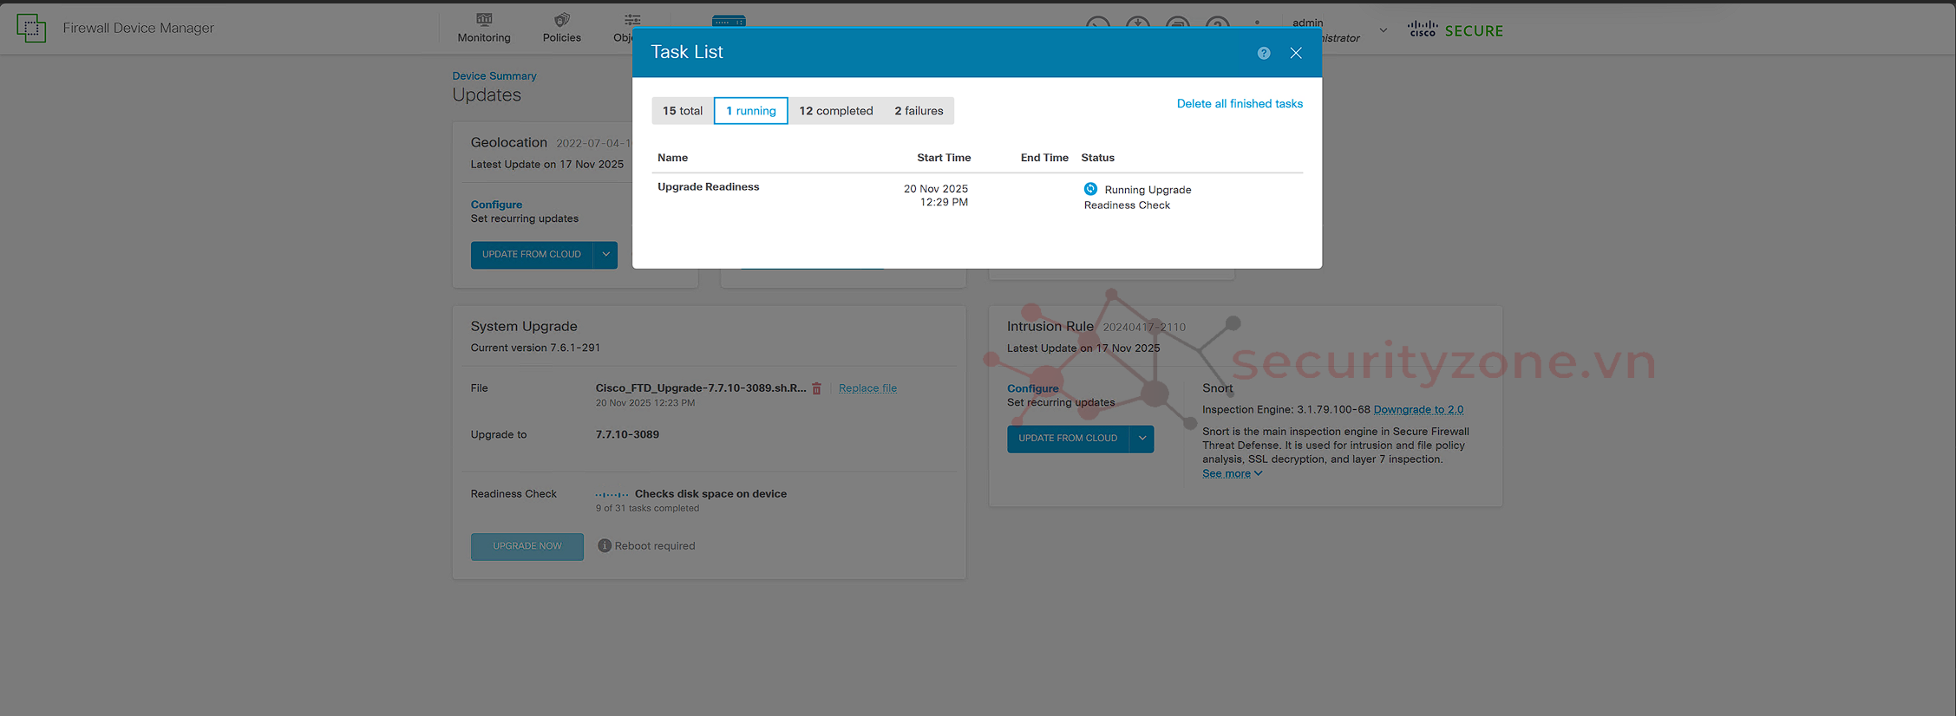The width and height of the screenshot is (1956, 716).
Task: Expand Geolocation update dropdown arrow
Action: [x=605, y=255]
